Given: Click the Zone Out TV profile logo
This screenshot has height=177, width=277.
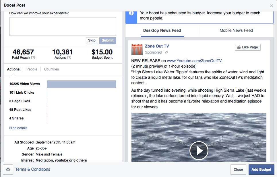Looking at the screenshot, I should point(137,49).
